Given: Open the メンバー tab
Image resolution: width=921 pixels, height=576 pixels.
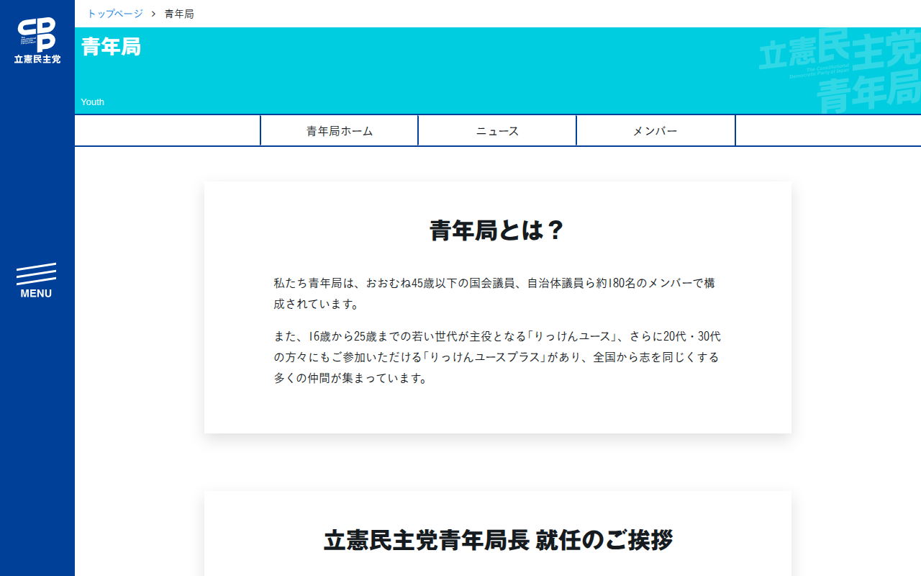Looking at the screenshot, I should click(655, 131).
